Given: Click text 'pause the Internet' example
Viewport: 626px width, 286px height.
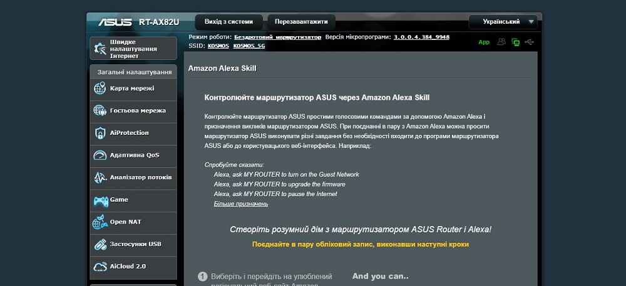Looking at the screenshot, I should point(312,194).
